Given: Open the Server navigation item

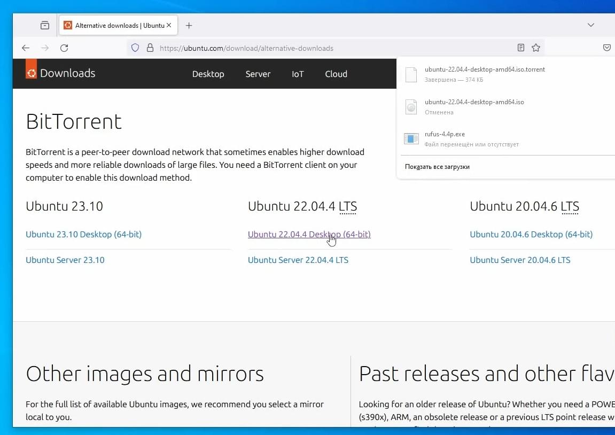Looking at the screenshot, I should tap(258, 74).
